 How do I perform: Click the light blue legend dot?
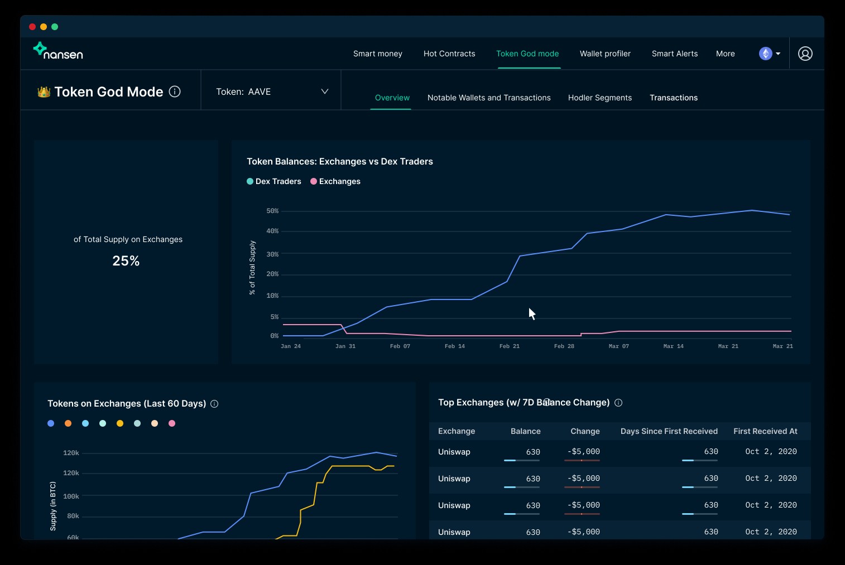coord(85,423)
